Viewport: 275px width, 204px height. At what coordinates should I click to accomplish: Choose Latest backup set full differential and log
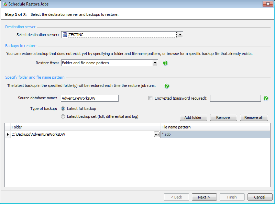[63, 116]
